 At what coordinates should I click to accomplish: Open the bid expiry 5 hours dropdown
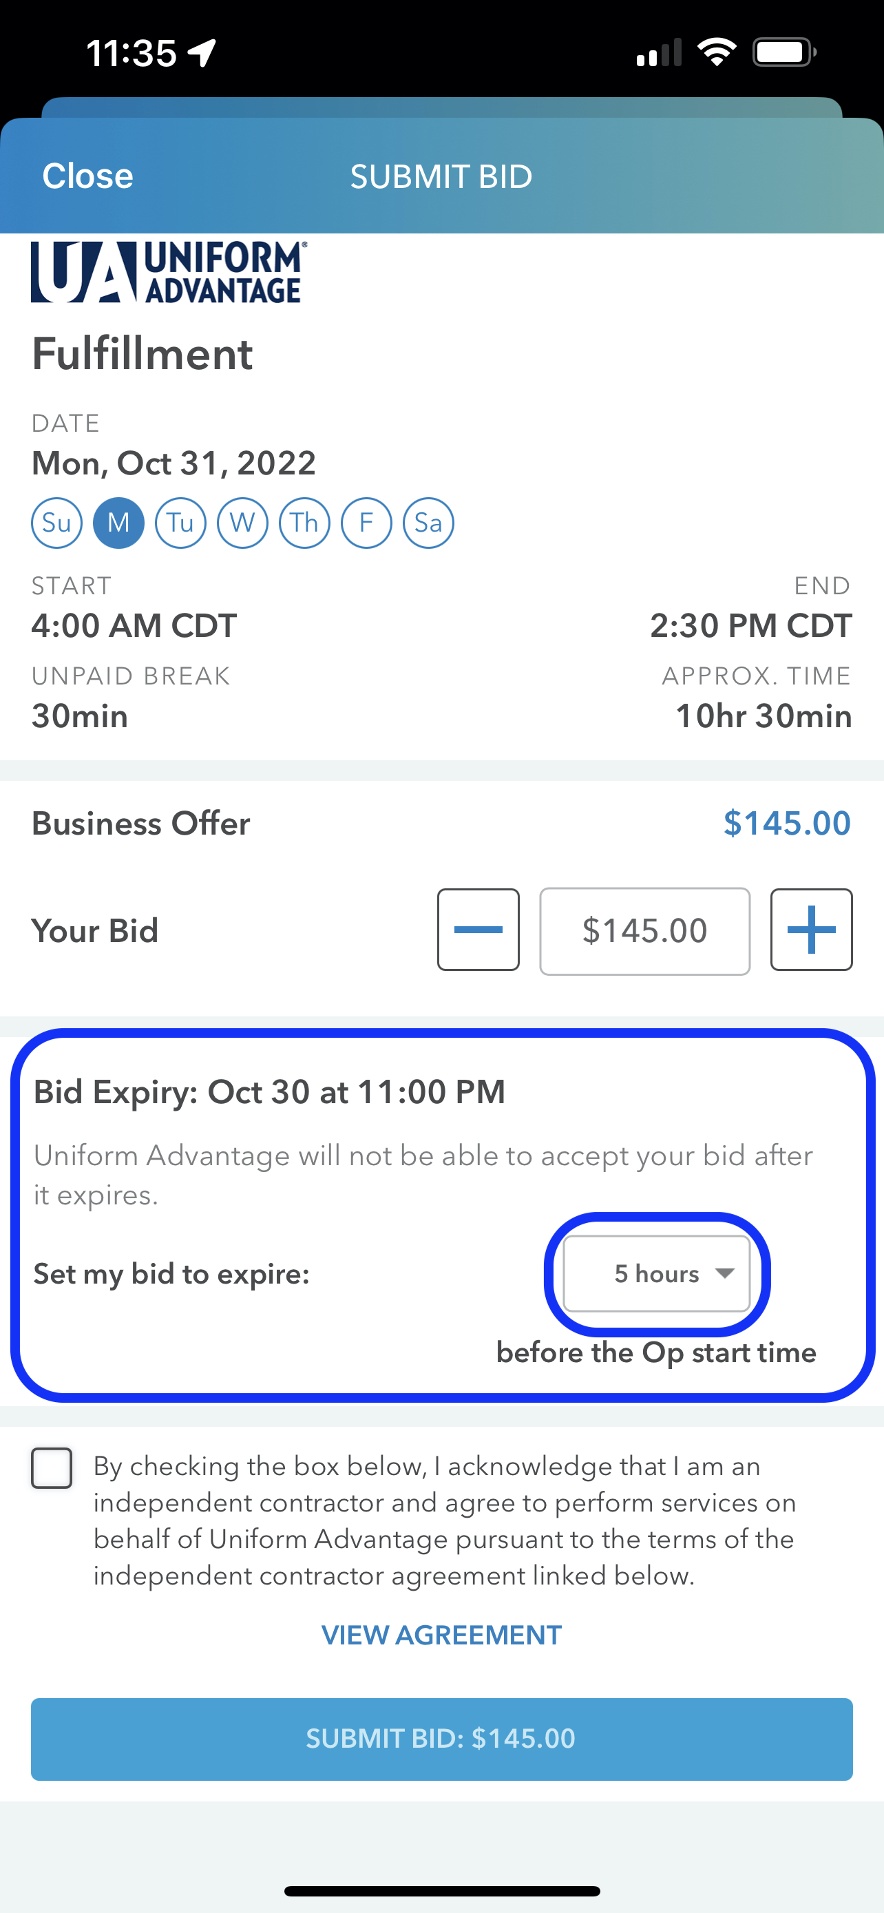coord(657,1273)
